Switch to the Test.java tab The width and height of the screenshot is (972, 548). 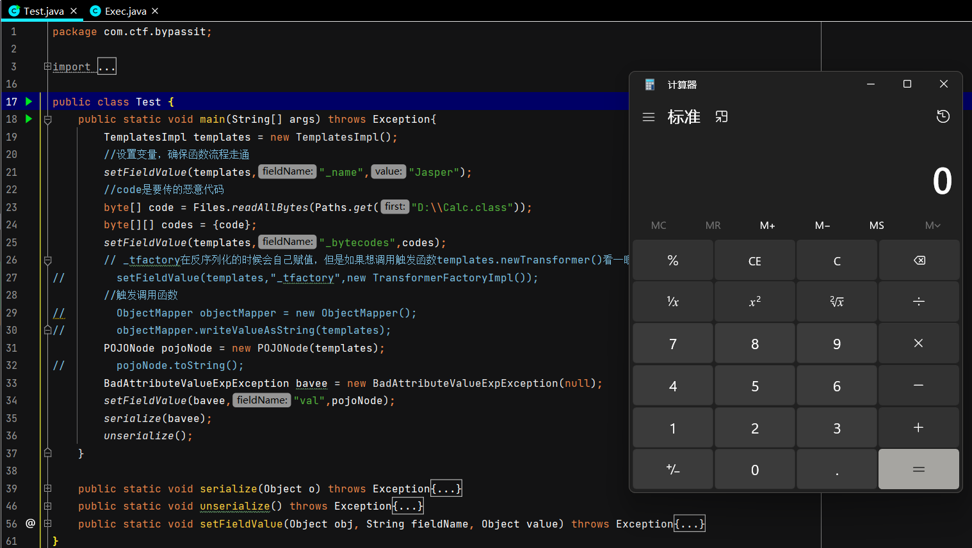(44, 11)
